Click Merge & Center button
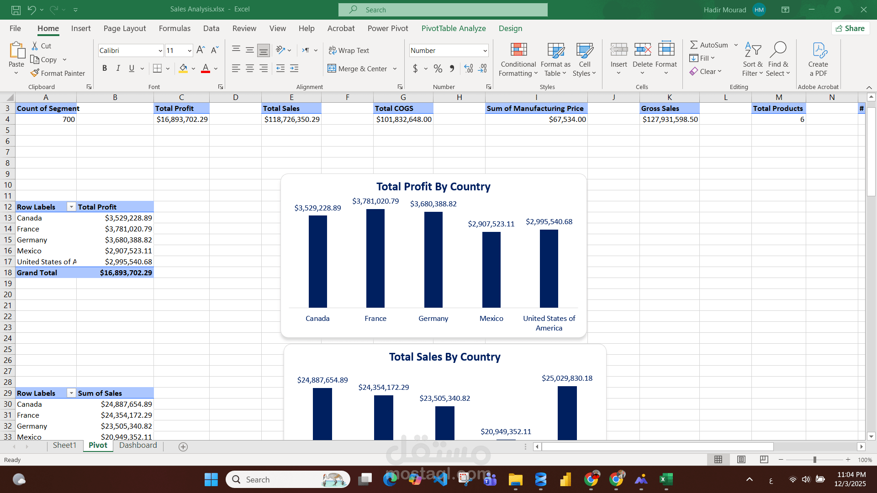Viewport: 877px width, 493px height. click(358, 68)
